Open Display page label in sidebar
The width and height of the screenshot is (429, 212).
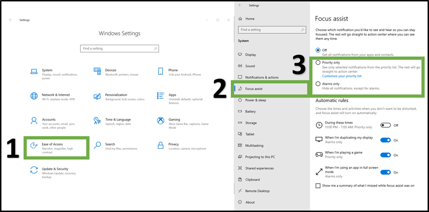(251, 55)
